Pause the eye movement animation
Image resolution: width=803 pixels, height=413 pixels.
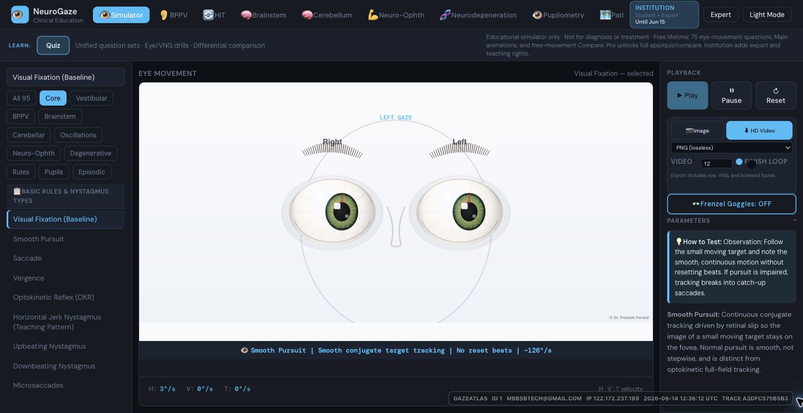732,95
